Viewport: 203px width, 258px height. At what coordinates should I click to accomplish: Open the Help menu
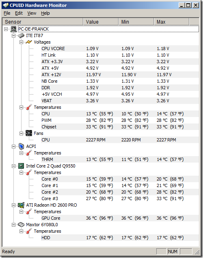coord(45,13)
